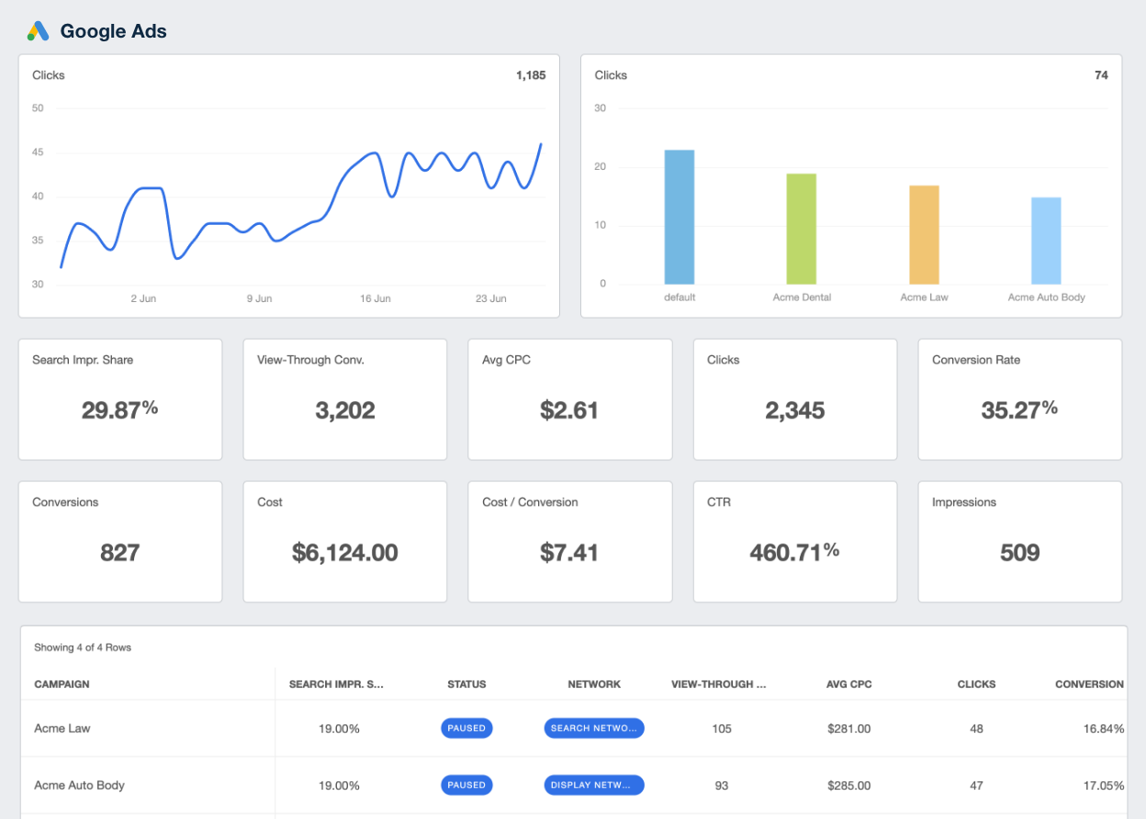Click the Acme Dental green bar
1146x819 pixels.
click(x=801, y=228)
